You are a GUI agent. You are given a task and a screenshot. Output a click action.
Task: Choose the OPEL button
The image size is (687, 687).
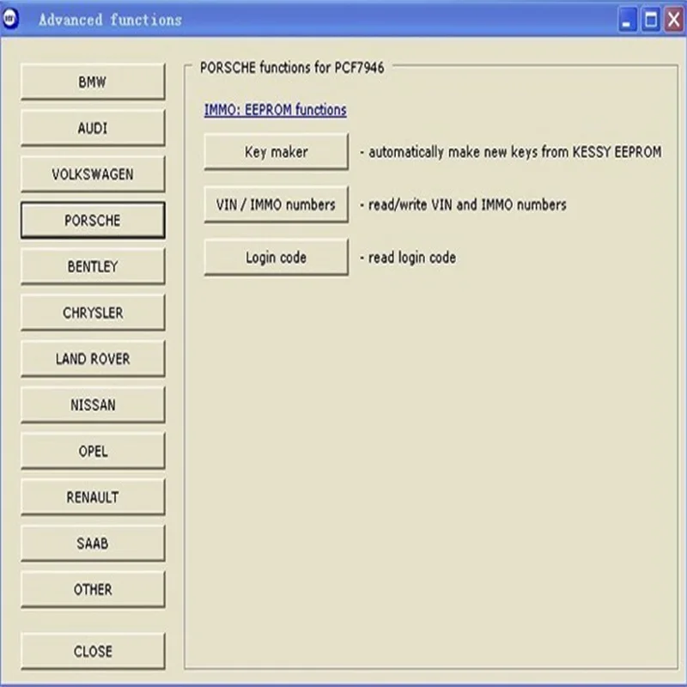pos(93,451)
